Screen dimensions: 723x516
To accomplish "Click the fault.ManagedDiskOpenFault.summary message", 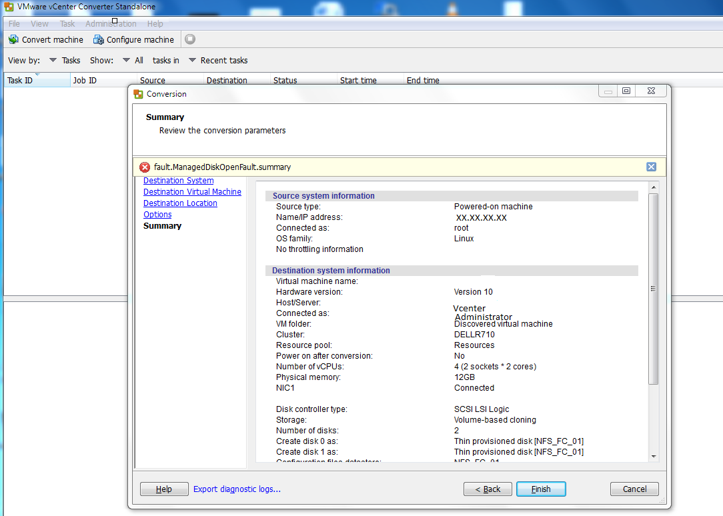I will coord(222,167).
